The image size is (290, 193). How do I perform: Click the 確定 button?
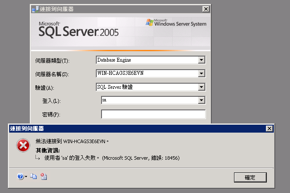(x=250, y=177)
